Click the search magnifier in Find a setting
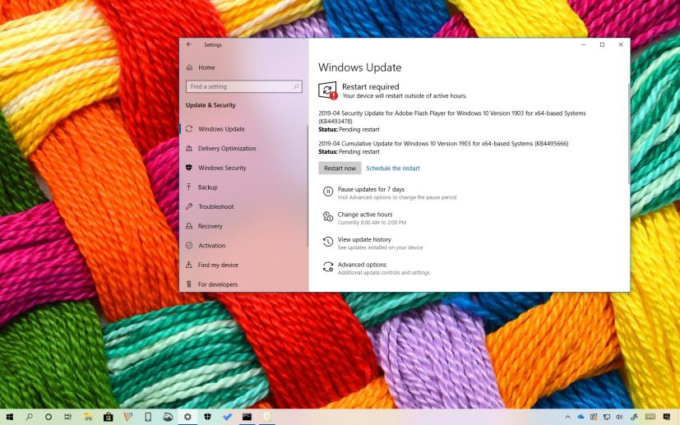 [x=296, y=87]
